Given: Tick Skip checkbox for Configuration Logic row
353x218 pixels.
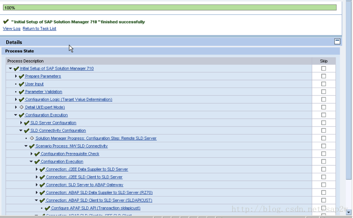Looking at the screenshot, I should click(x=323, y=99).
